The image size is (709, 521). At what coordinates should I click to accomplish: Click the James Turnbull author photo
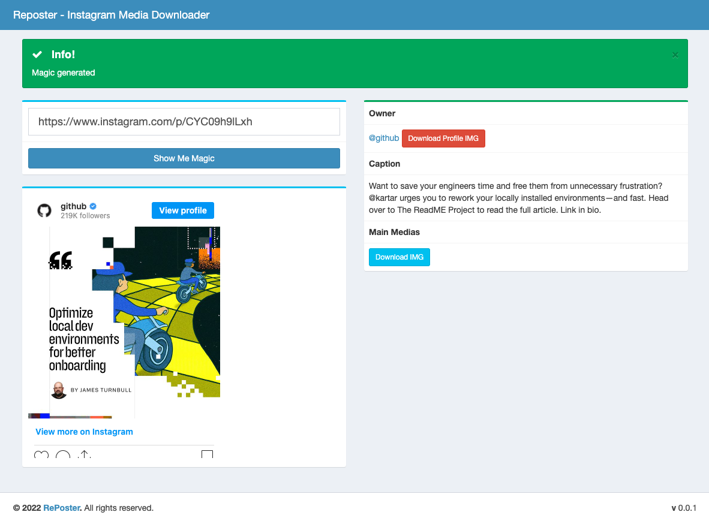[x=59, y=390]
